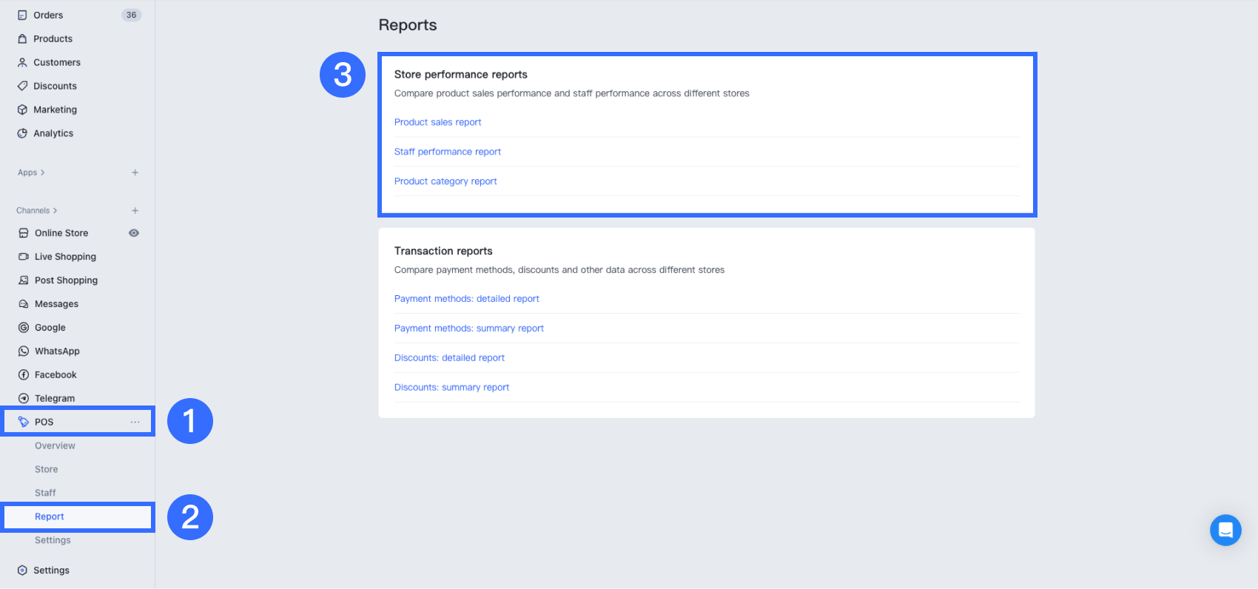Viewport: 1258px width, 589px height.
Task: Open the Product sales report link
Action: coord(437,122)
